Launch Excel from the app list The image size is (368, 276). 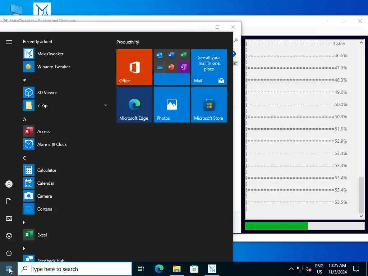pos(65,235)
